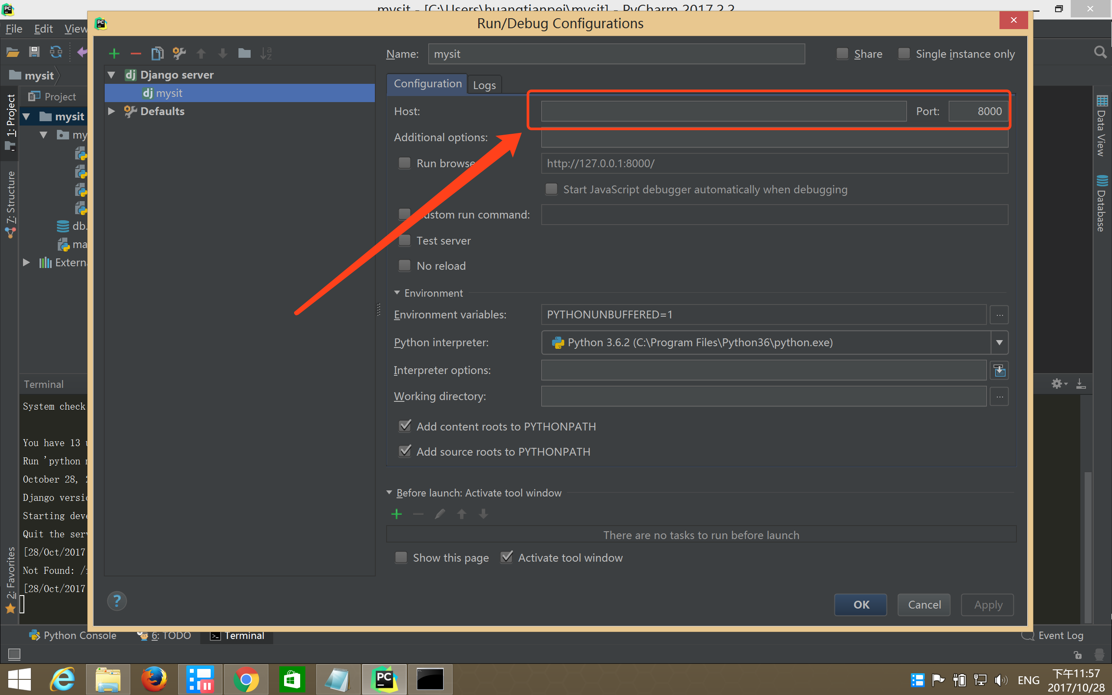The width and height of the screenshot is (1112, 695).
Task: Toggle the Custom run command checkbox
Action: (x=404, y=214)
